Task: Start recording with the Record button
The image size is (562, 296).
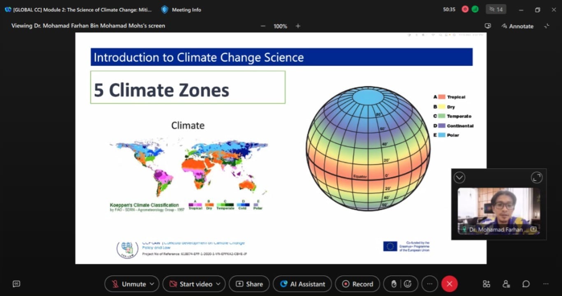Action: (358, 284)
